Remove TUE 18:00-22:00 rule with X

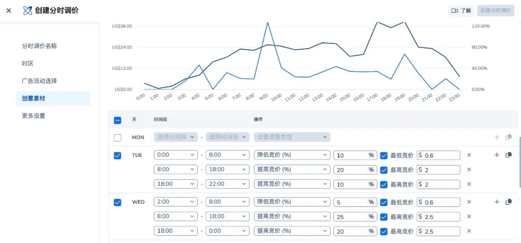click(469, 184)
